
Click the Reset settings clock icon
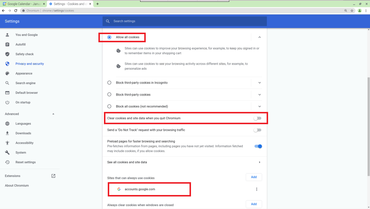coord(8,162)
